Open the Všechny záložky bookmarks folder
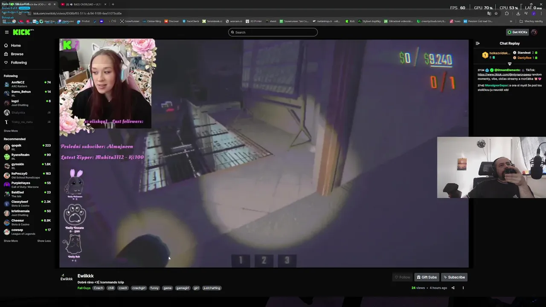 531,21
